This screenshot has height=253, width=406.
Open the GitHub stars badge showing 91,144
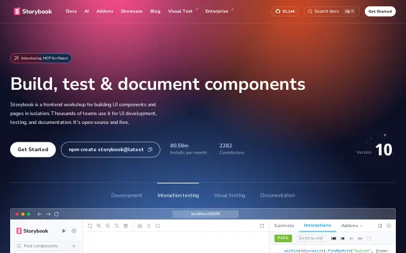click(285, 11)
